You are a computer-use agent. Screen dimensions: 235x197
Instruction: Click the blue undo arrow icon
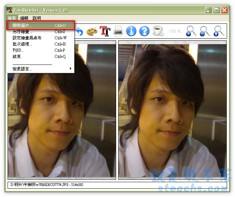tap(80, 31)
